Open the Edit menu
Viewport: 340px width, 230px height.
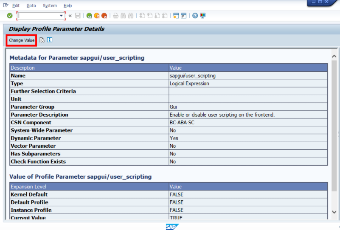point(16,6)
